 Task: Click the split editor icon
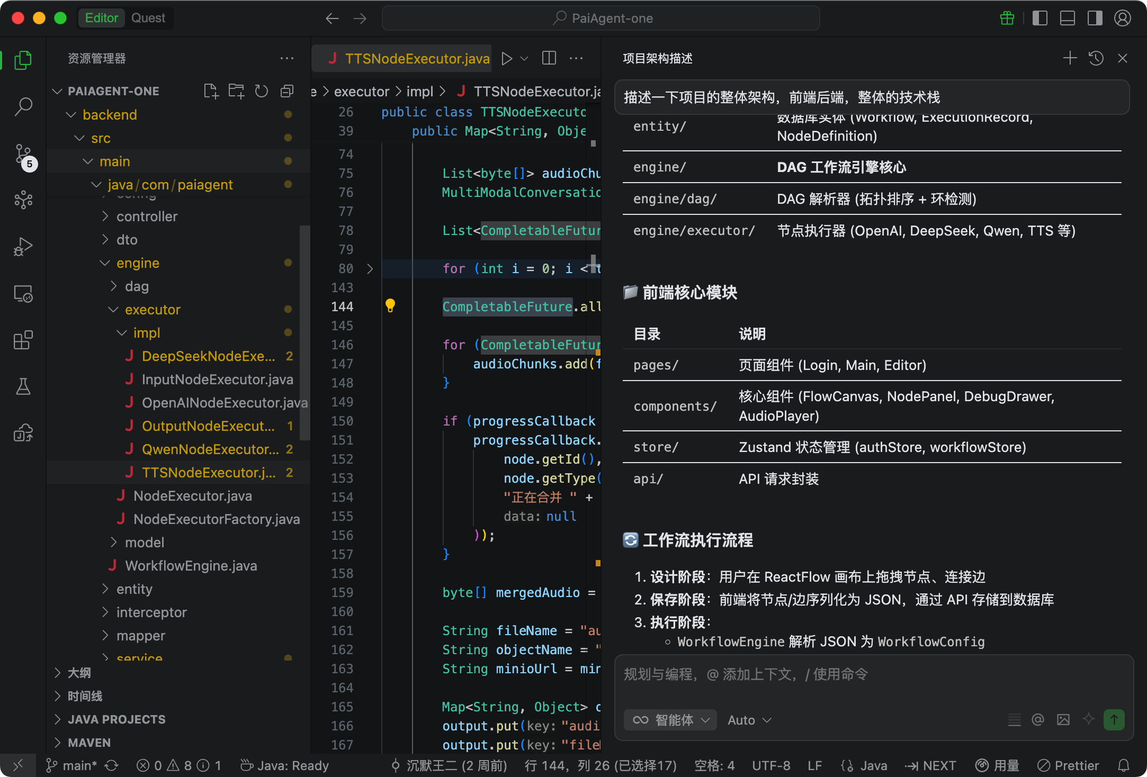[549, 58]
